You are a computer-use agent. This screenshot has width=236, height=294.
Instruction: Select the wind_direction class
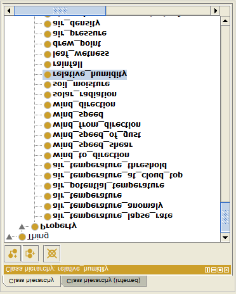pos(79,105)
